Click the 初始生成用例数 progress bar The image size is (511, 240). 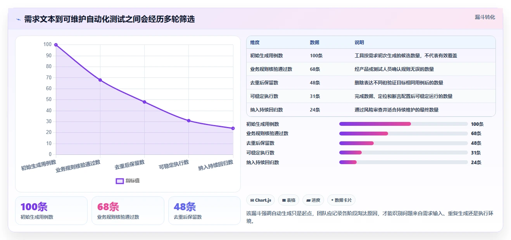(x=404, y=124)
